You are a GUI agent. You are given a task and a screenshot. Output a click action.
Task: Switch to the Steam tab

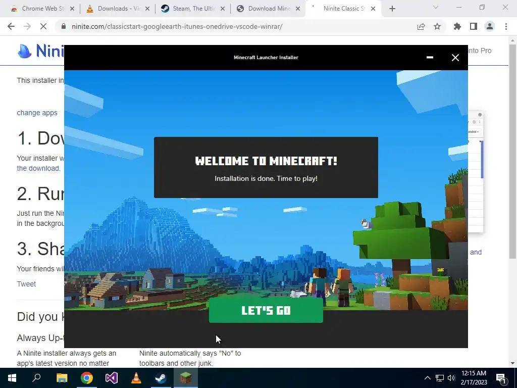click(x=193, y=9)
